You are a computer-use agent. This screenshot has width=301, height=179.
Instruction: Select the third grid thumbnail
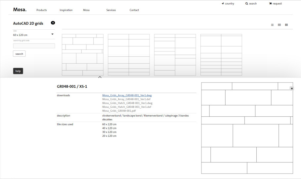point(175,55)
